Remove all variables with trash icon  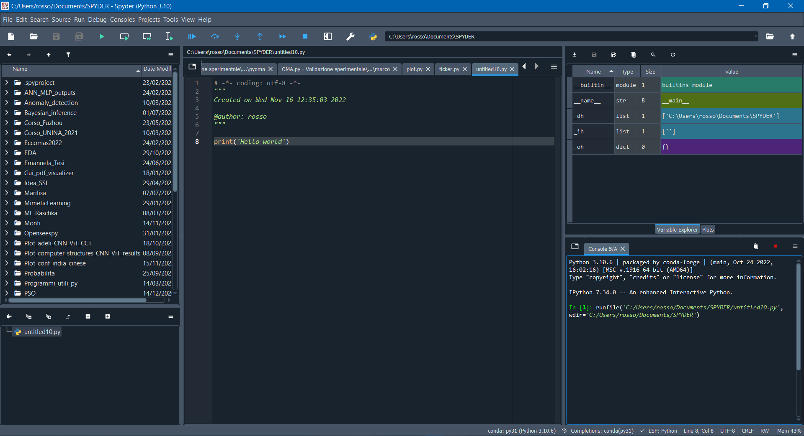coord(633,55)
